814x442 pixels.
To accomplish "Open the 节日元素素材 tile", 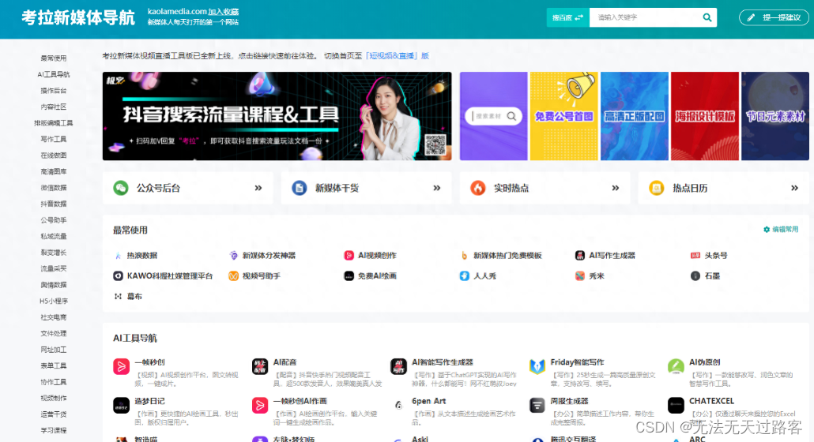I will pos(775,116).
